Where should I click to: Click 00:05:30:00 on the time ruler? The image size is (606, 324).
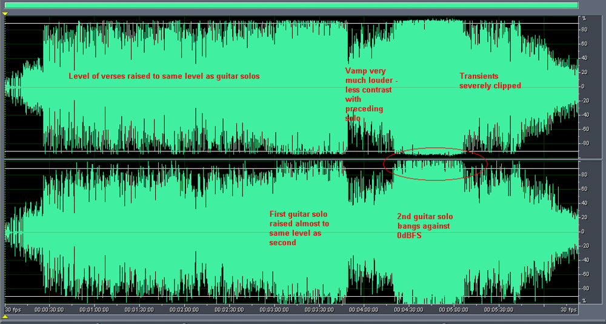[x=499, y=309]
